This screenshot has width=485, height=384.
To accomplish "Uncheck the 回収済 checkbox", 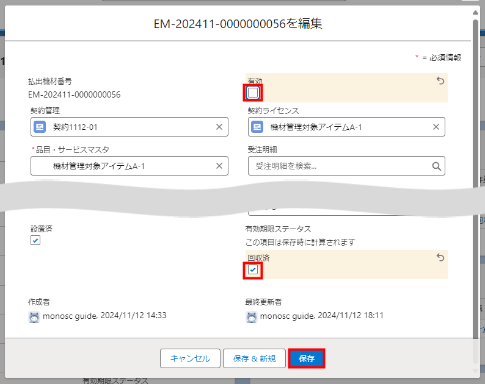I will click(x=253, y=270).
